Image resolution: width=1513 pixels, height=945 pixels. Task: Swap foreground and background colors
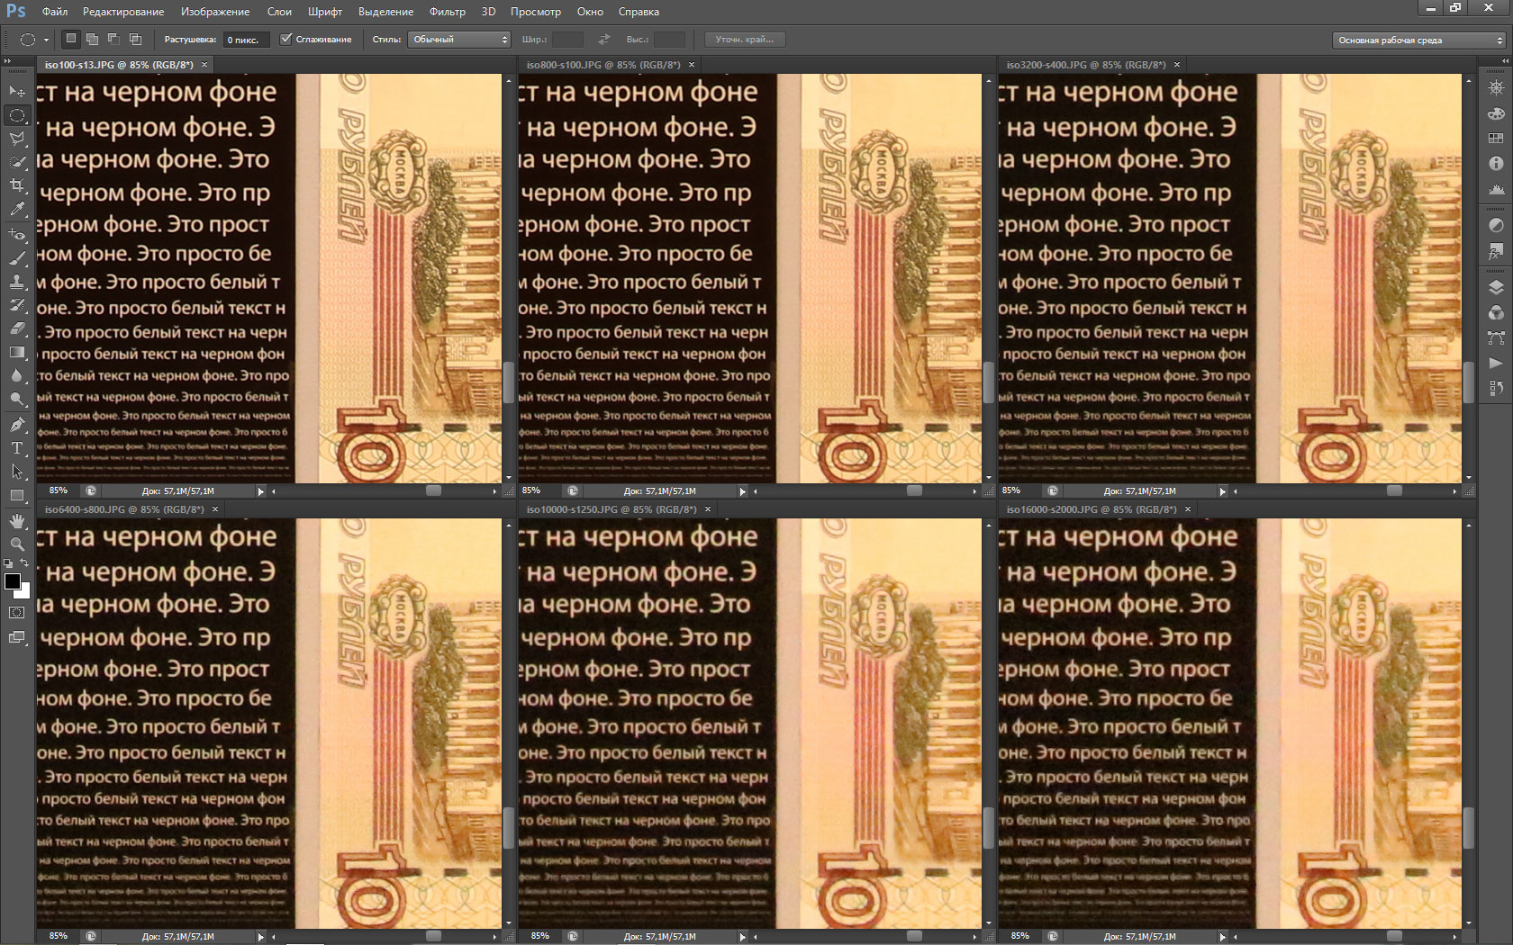pyautogui.click(x=25, y=563)
